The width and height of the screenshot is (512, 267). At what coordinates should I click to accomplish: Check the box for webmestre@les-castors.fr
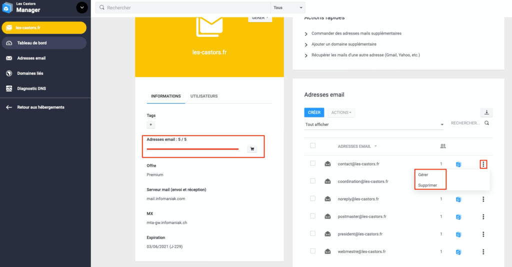pos(313,251)
